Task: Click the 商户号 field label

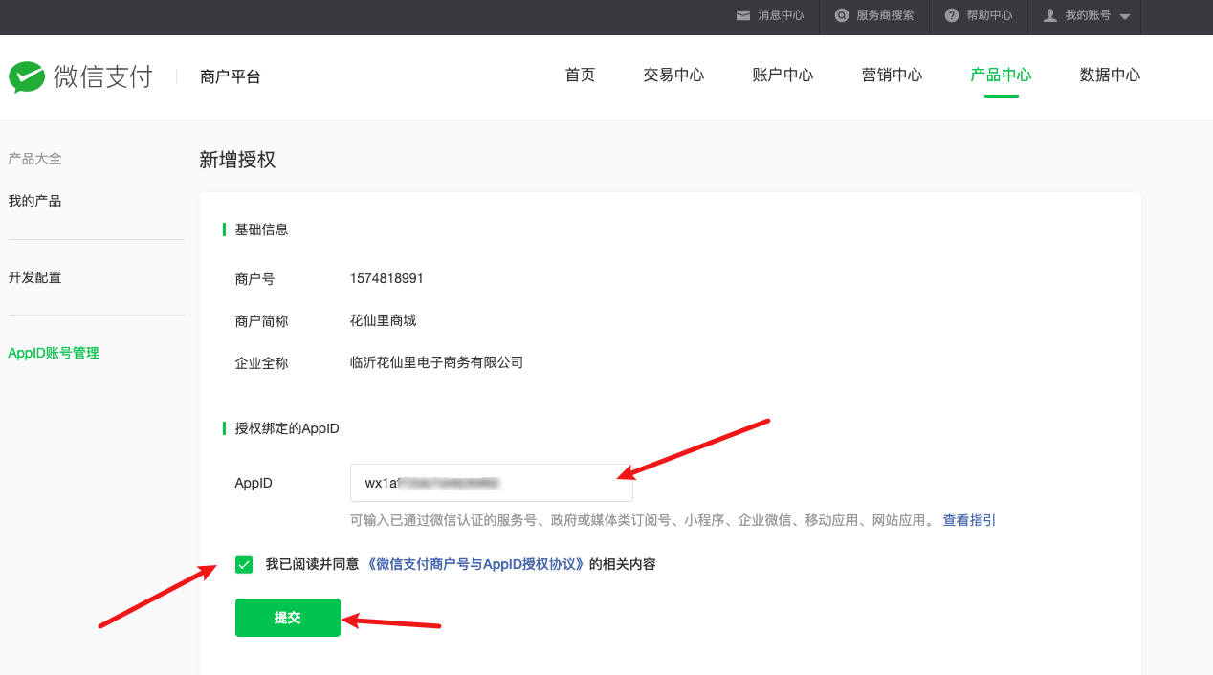Action: (x=254, y=279)
